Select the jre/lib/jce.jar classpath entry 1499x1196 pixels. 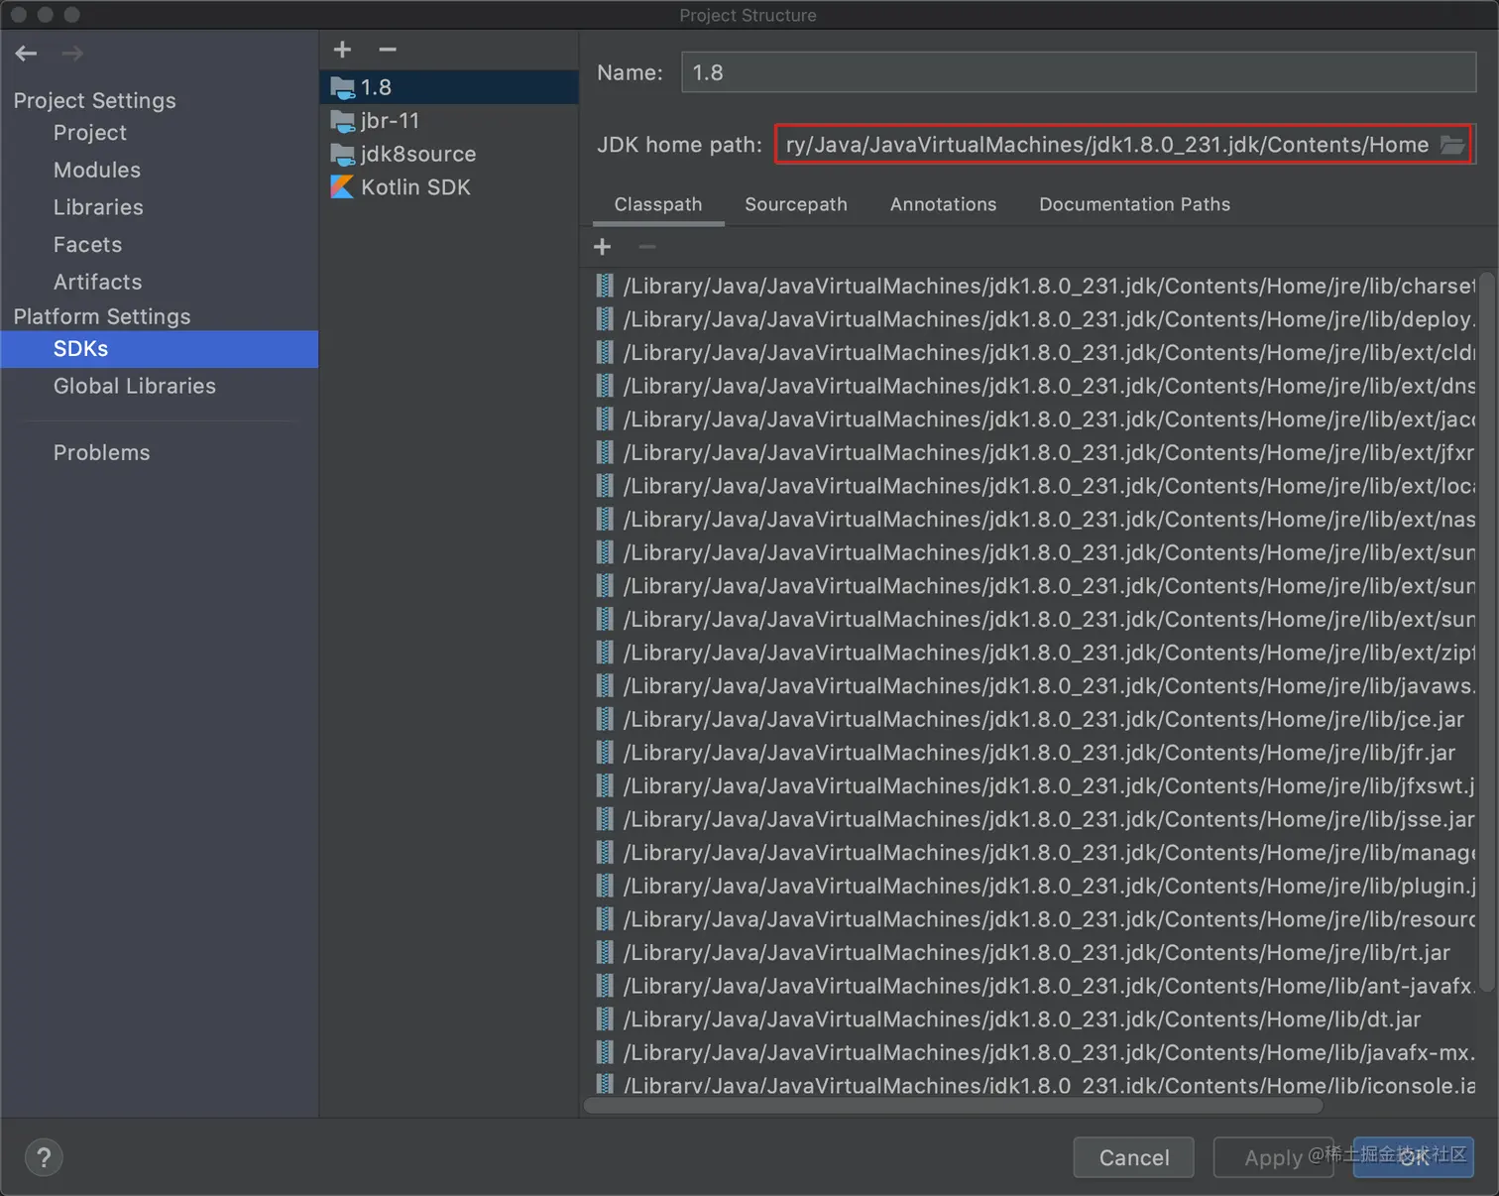coord(1031,719)
